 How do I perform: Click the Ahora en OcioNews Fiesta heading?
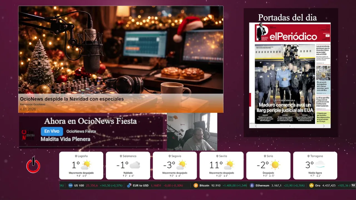pyautogui.click(x=90, y=121)
